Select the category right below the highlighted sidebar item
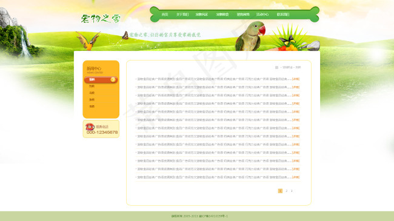394x221 pixels. [x=92, y=86]
